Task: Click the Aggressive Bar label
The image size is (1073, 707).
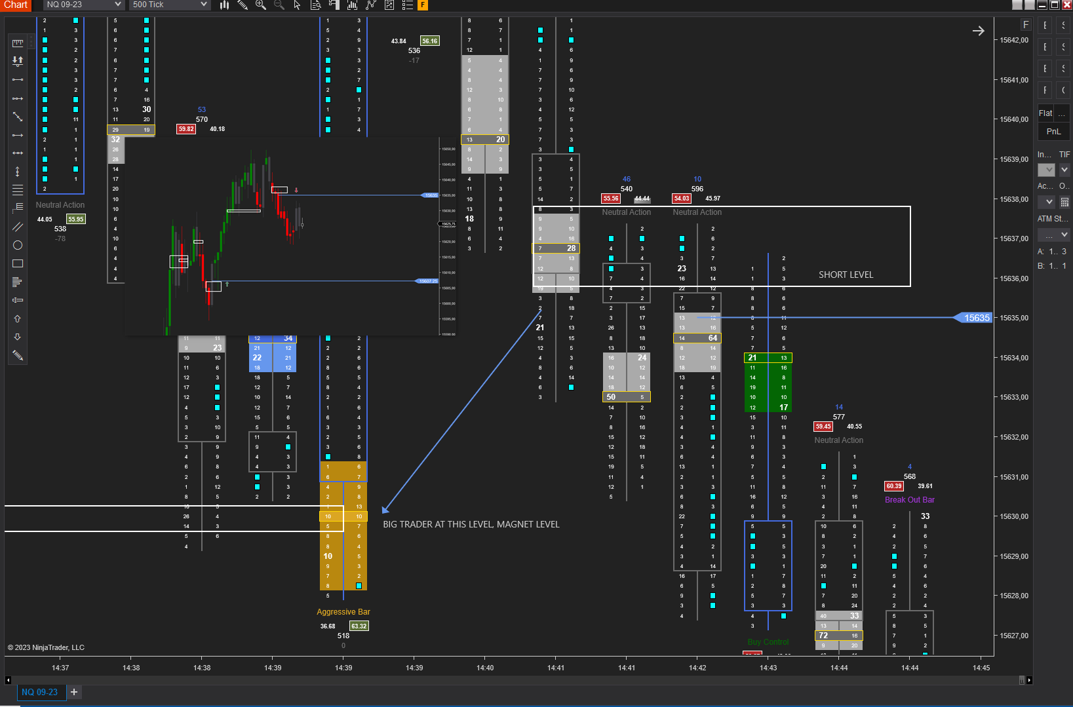Action: click(x=343, y=612)
